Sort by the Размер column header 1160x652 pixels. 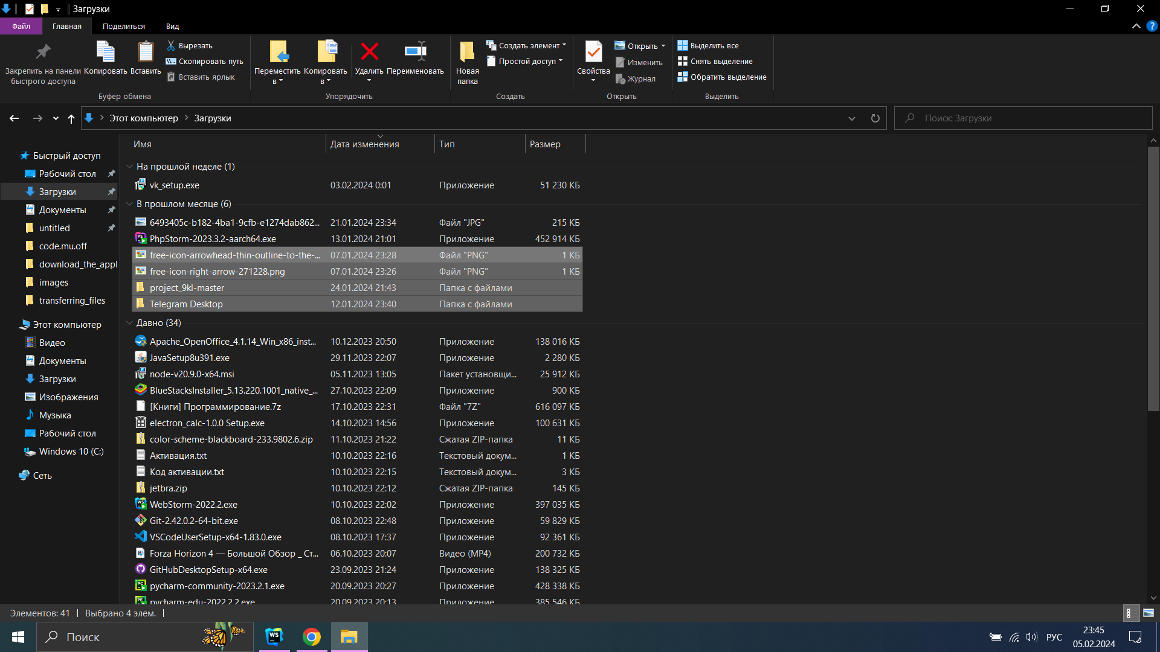click(x=555, y=144)
